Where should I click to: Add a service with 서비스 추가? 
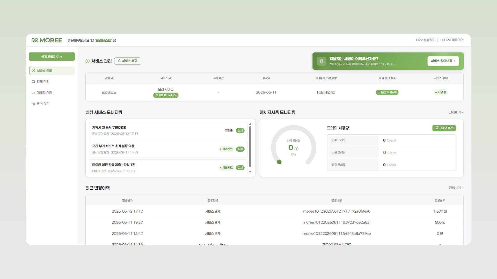point(128,61)
